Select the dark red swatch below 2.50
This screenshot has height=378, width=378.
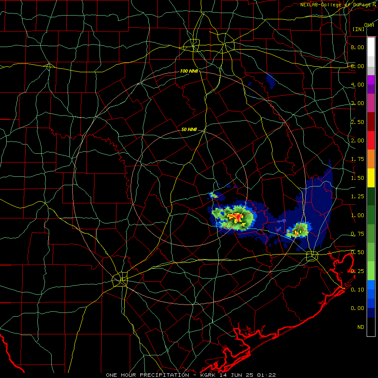371,122
